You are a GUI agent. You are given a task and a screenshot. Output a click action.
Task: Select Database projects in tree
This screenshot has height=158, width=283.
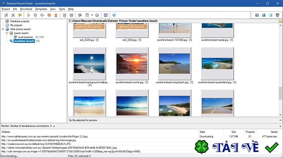[x=20, y=21]
